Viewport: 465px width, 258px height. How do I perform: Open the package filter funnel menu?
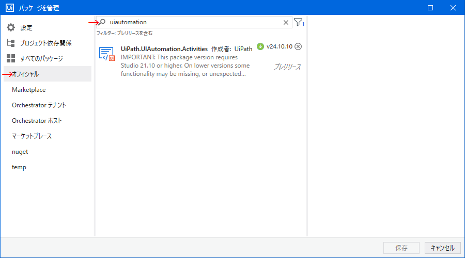[299, 22]
